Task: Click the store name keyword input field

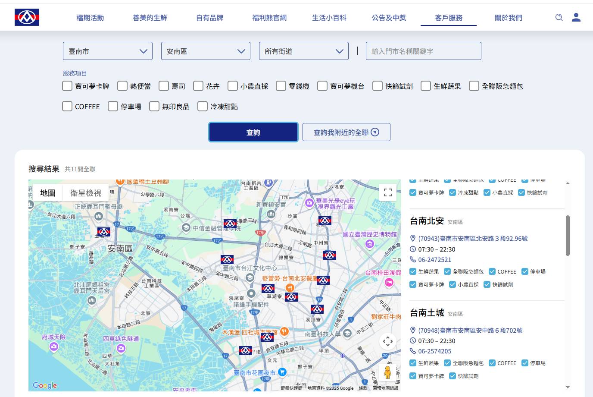Action: click(423, 51)
